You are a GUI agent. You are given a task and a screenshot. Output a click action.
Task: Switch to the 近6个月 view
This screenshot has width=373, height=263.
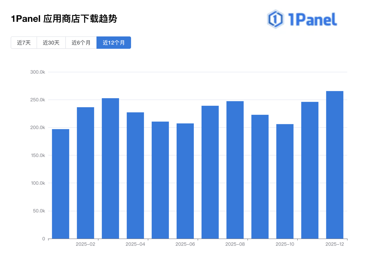point(81,42)
